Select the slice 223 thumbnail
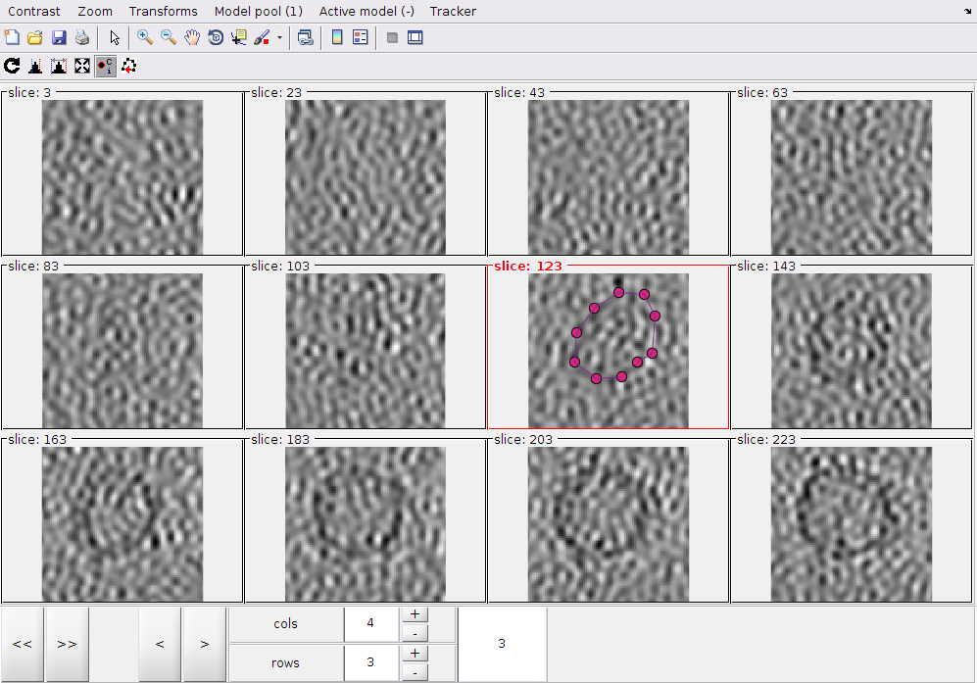This screenshot has height=683, width=977. (852, 523)
